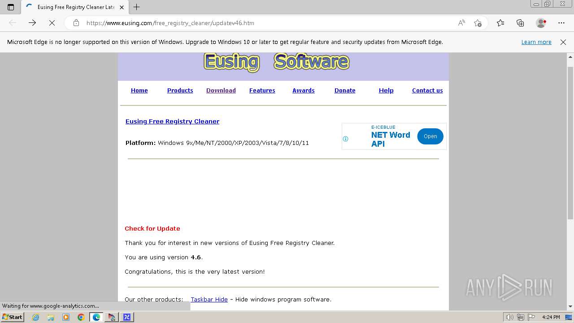Image resolution: width=574 pixels, height=323 pixels.
Task: Click the network tray icon
Action: click(x=521, y=317)
